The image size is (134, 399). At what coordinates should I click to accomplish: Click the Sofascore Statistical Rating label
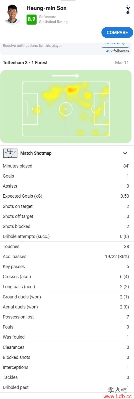pos(53,19)
